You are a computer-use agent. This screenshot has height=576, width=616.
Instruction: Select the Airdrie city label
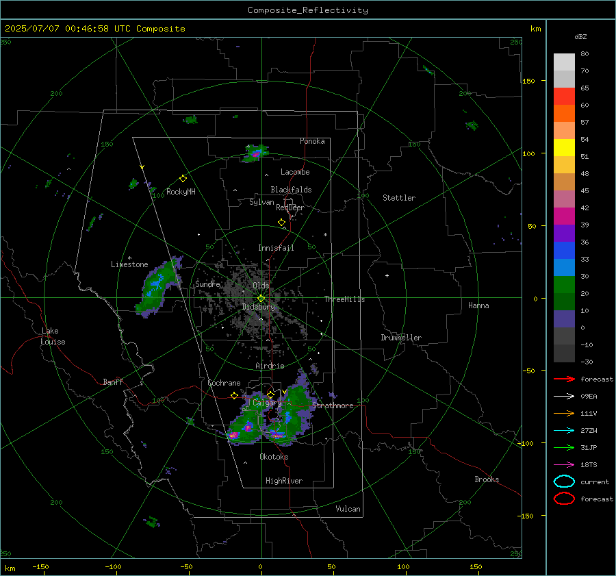pos(270,366)
